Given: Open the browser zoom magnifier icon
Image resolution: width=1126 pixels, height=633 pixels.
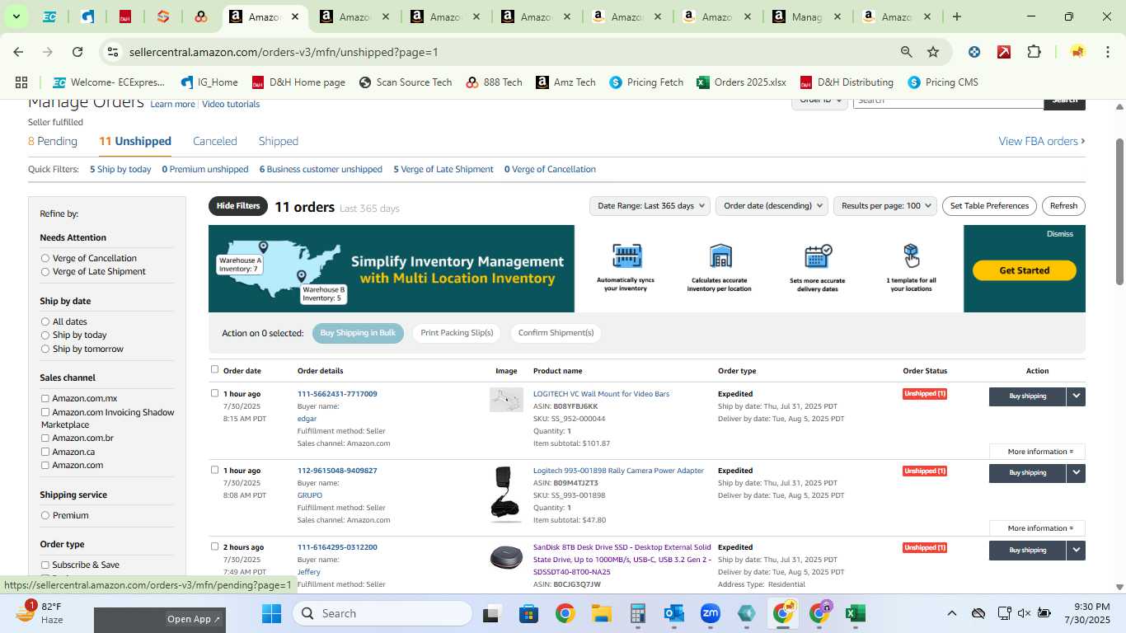Looking at the screenshot, I should (906, 52).
